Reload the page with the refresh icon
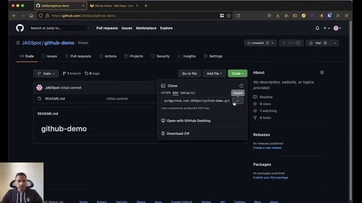The height and width of the screenshot is (203, 362). tap(238, 16)
